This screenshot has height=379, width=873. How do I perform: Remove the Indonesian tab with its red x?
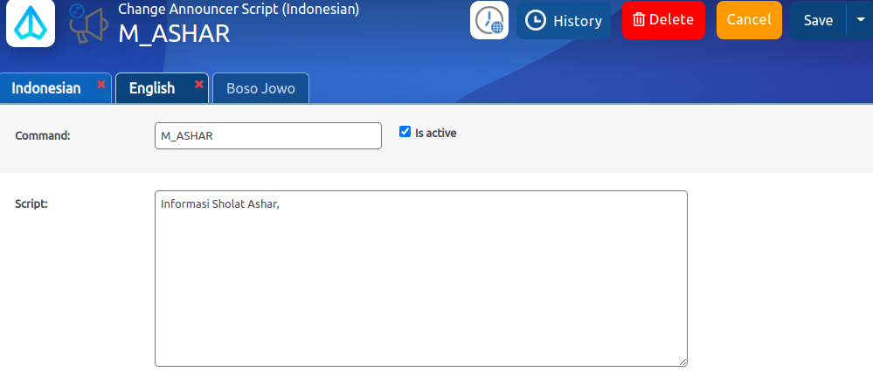pos(101,85)
